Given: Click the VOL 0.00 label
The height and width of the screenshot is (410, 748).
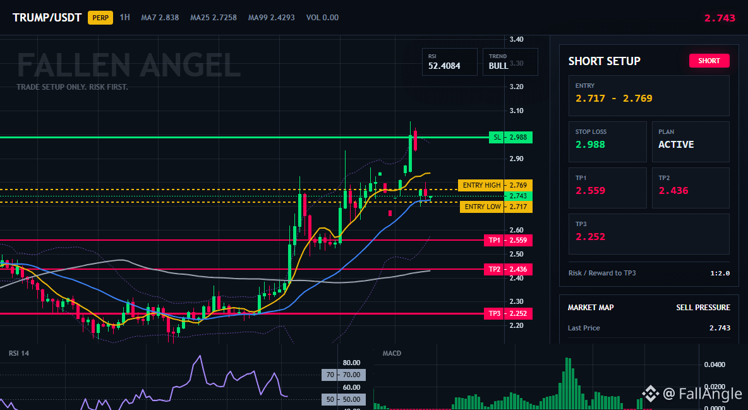Looking at the screenshot, I should (322, 17).
